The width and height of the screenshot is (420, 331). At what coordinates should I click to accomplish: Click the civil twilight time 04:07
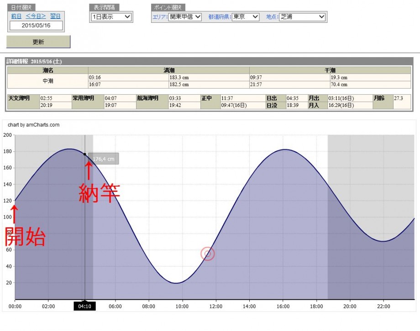coord(110,98)
